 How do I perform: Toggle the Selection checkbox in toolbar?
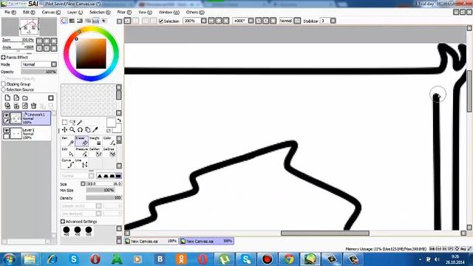click(x=161, y=21)
